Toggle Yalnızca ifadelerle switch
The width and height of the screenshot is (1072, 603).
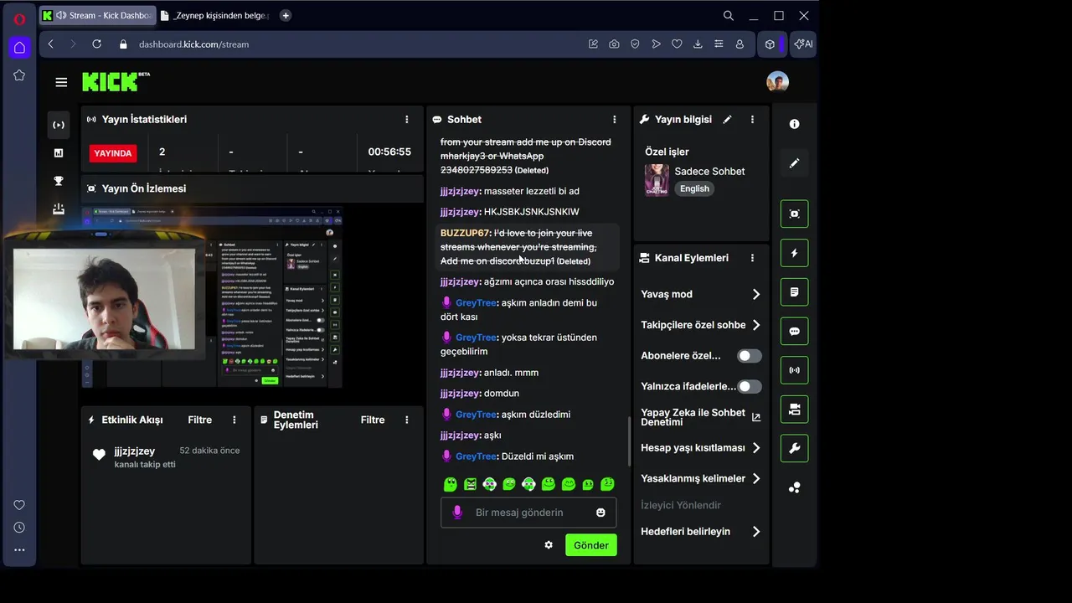[x=749, y=387]
